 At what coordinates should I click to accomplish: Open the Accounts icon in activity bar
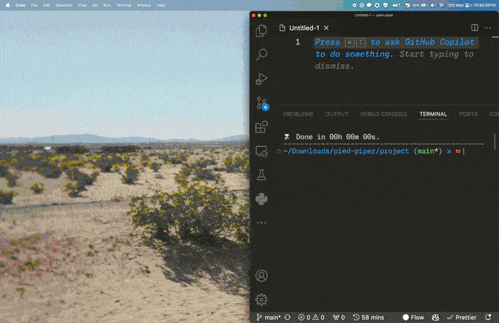click(261, 276)
